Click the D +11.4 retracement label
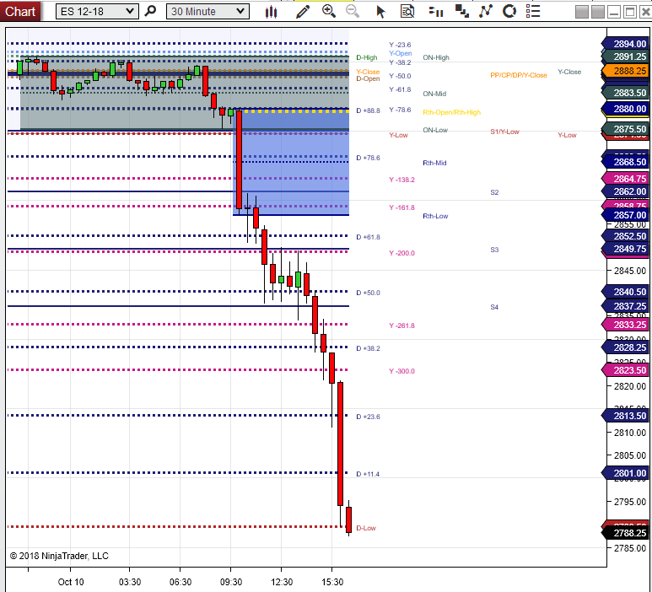652x592 pixels. 368,474
